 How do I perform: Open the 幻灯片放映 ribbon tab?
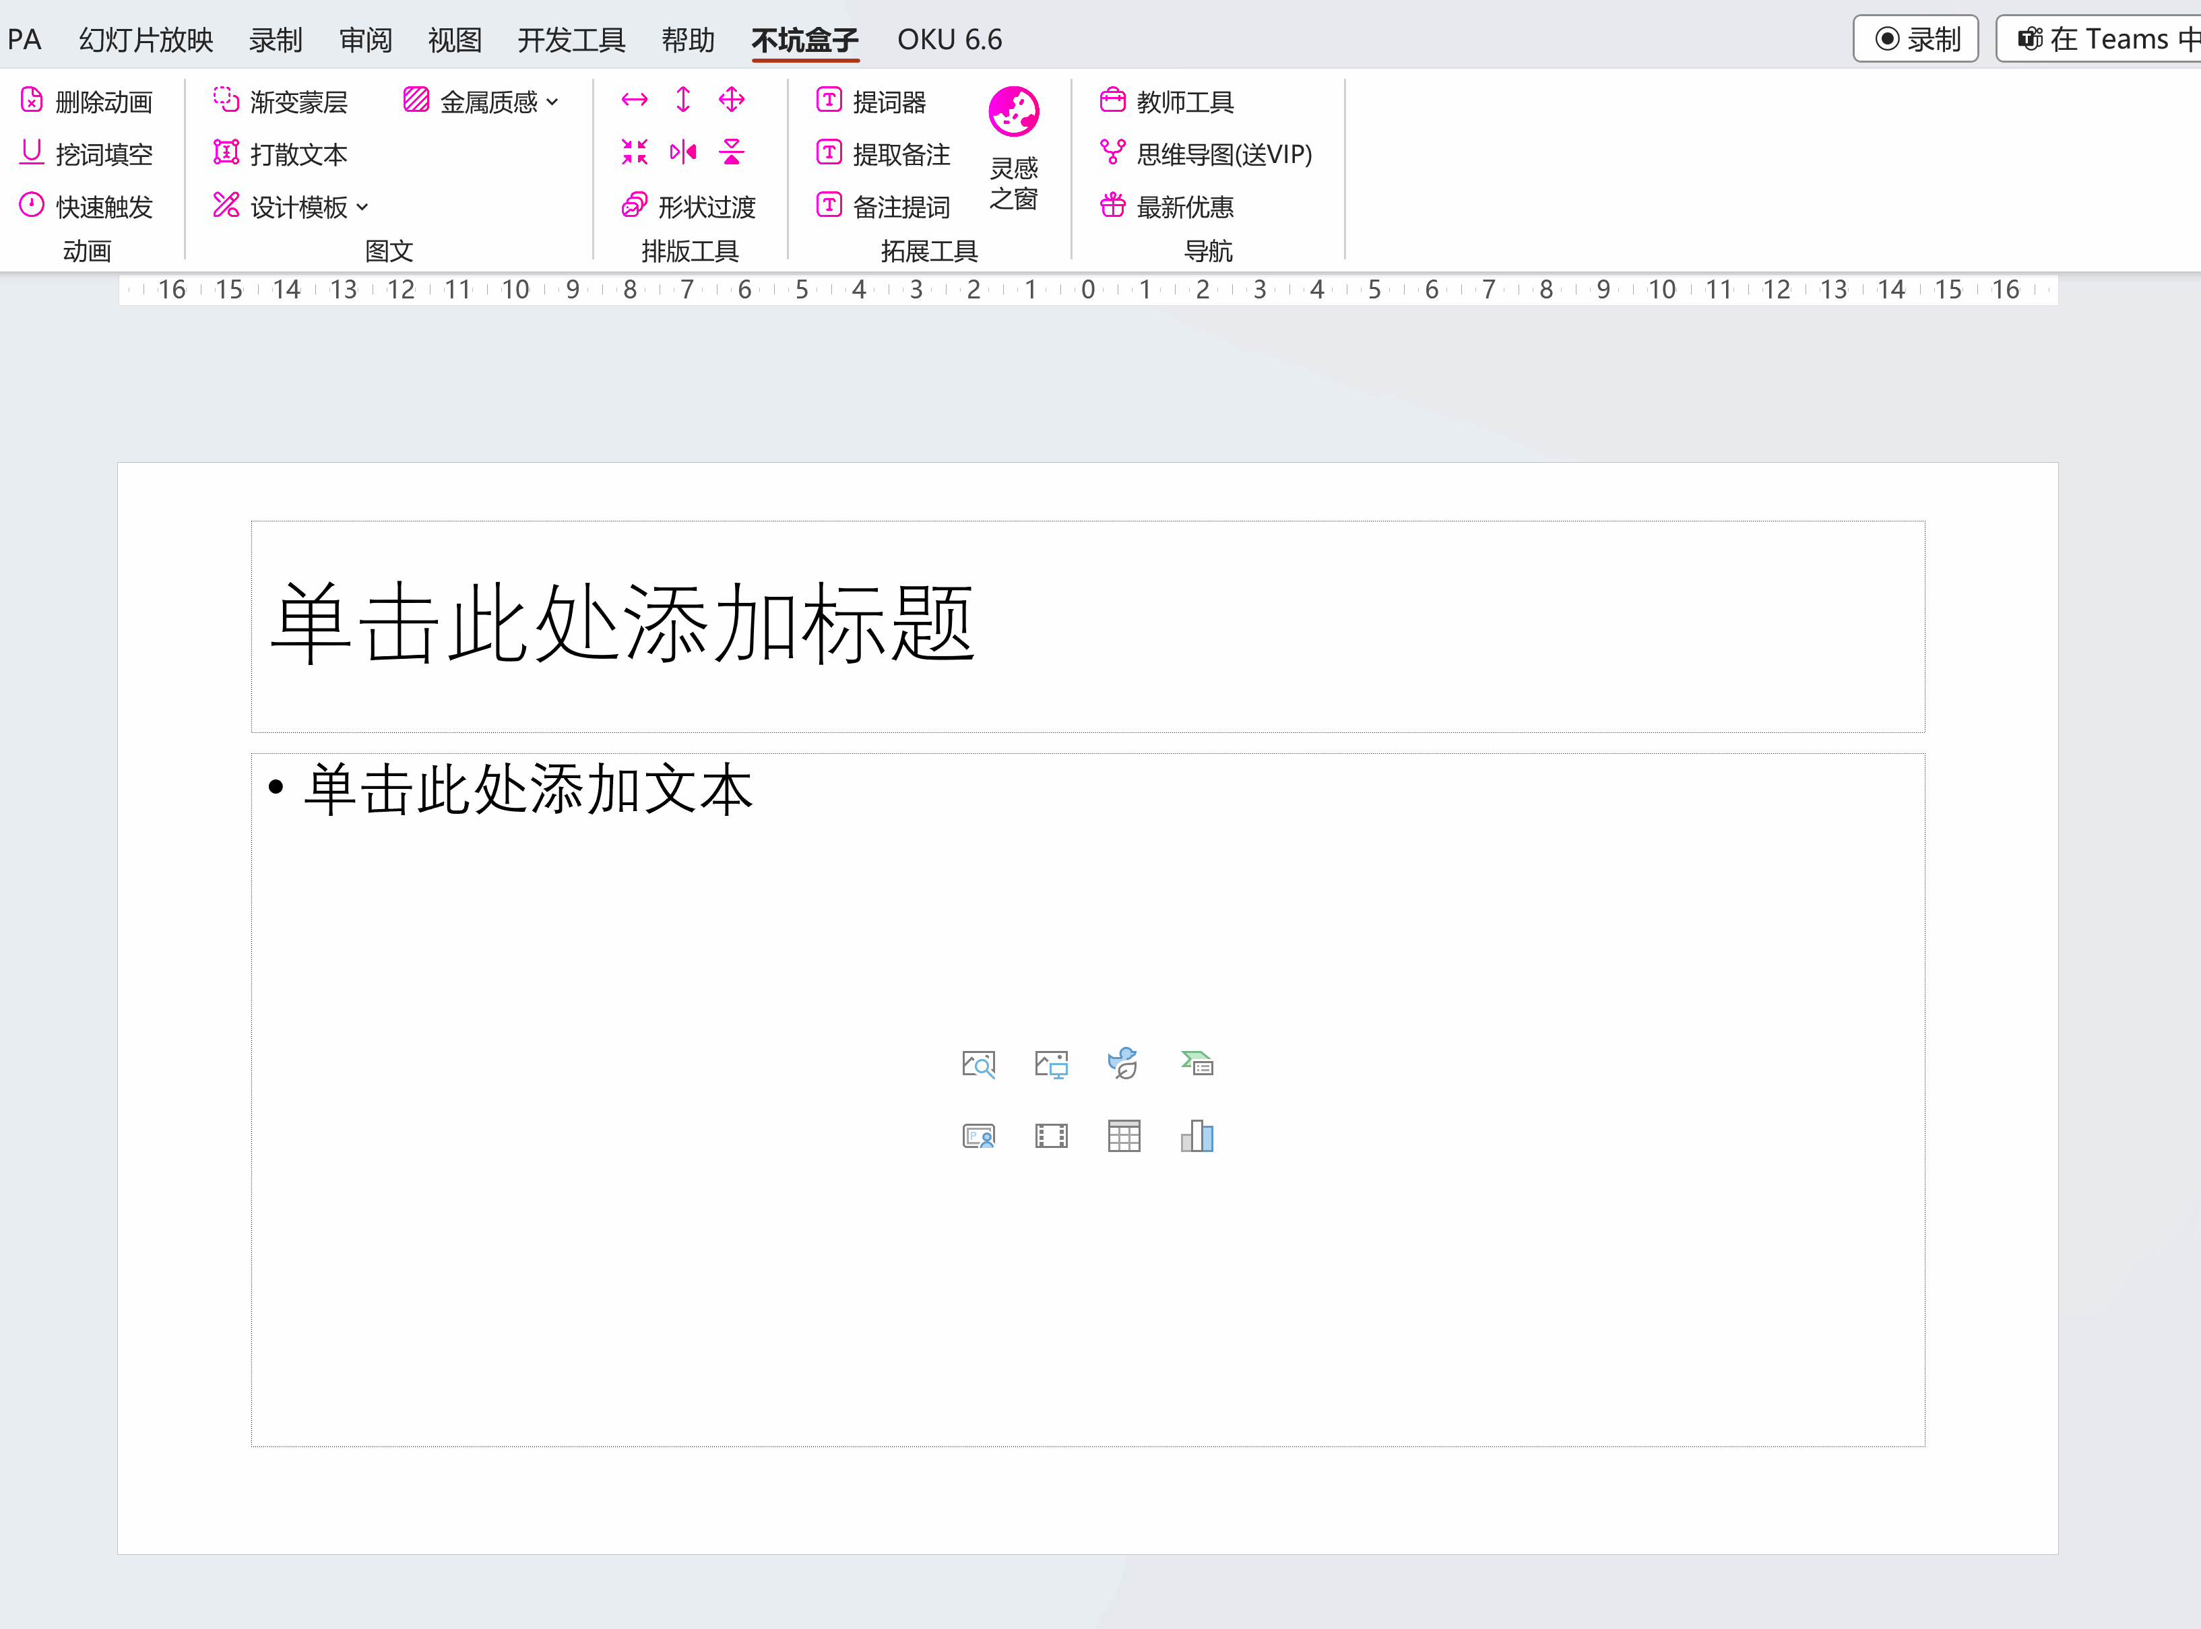(146, 40)
